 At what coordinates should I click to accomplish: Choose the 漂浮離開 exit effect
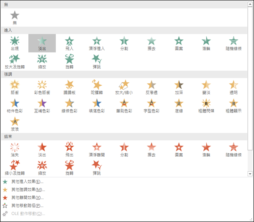[x=97, y=150]
